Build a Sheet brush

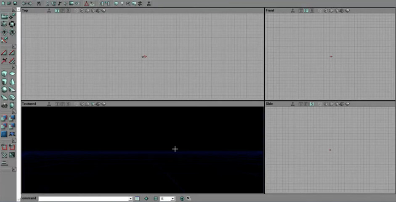(12, 74)
